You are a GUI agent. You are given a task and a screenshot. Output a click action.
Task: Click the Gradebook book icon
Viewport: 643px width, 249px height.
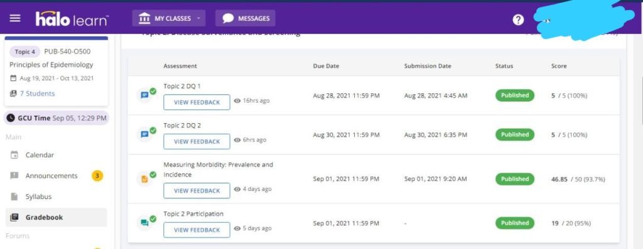(14, 218)
